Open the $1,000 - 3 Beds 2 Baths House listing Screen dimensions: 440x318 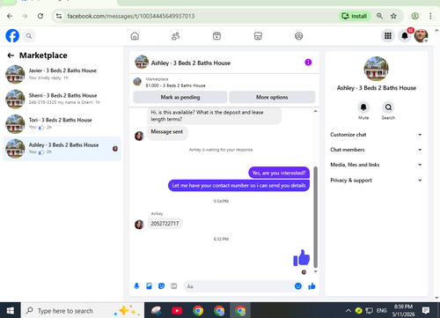[175, 85]
